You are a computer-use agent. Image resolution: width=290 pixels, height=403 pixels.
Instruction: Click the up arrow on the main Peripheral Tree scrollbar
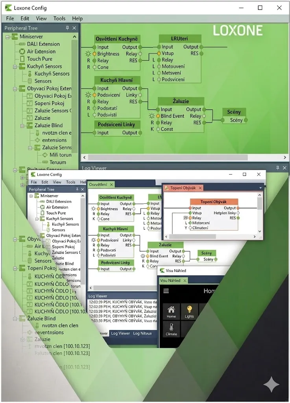point(74,37)
